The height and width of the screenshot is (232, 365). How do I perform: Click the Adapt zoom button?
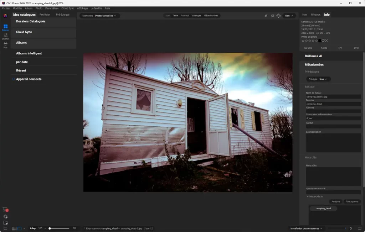click(33, 228)
